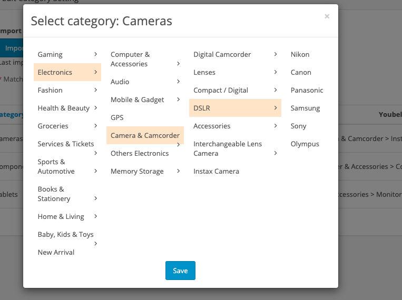This screenshot has width=402, height=300.
Task: Select the Electronics category
Action: tap(55, 72)
